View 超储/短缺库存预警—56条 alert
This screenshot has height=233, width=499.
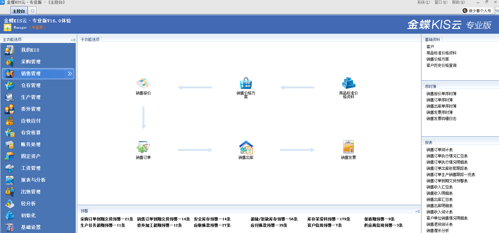pos(274,219)
